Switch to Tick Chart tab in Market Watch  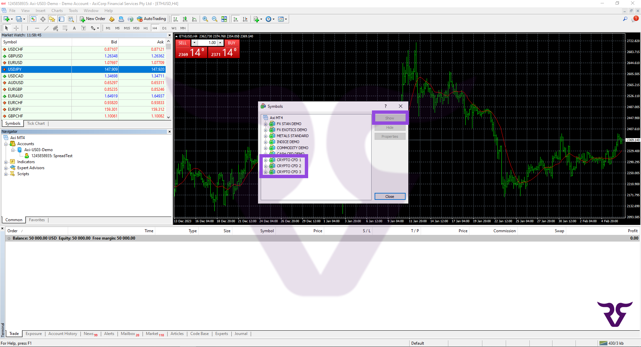tap(36, 123)
